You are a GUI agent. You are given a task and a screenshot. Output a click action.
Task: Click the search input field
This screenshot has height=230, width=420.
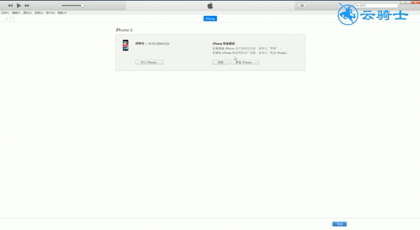[376, 5]
